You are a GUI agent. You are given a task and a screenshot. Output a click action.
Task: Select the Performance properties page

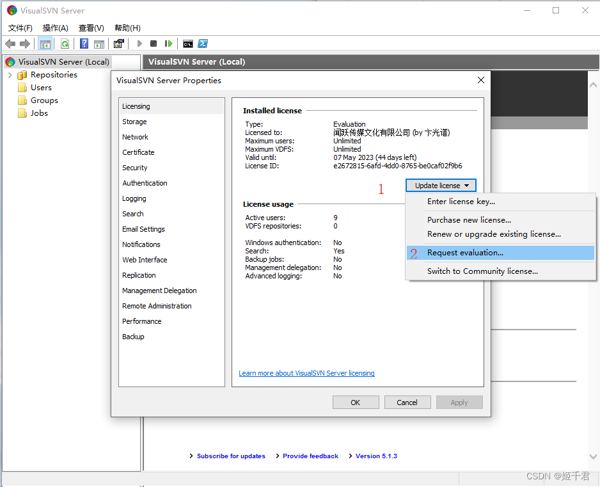coord(171,321)
